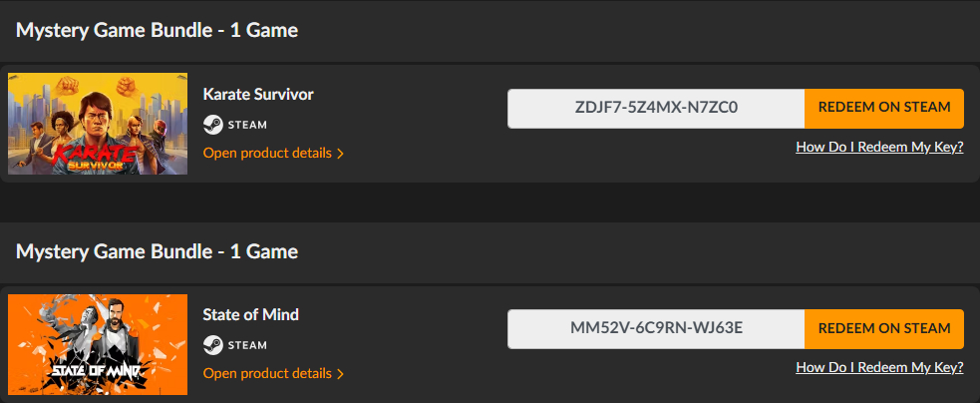Click the STEAM text label under Karate Survivor
Image resolution: width=980 pixels, height=403 pixels.
point(248,125)
